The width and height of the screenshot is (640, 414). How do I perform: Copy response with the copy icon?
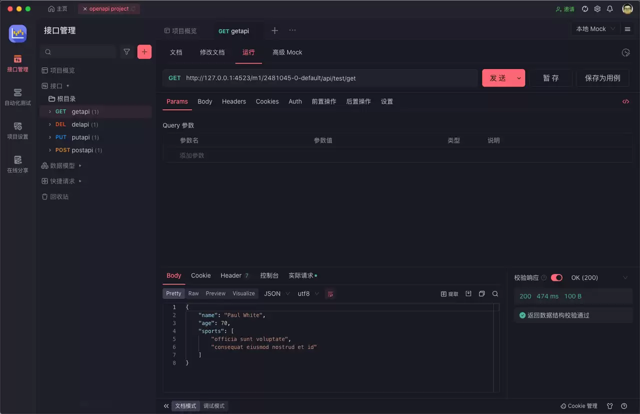[481, 294]
